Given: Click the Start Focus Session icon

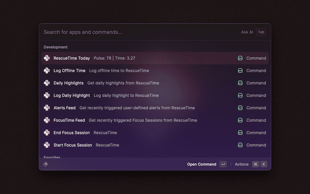Looking at the screenshot, I should coord(47,145).
